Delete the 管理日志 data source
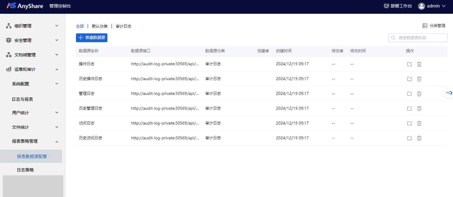 [419, 94]
